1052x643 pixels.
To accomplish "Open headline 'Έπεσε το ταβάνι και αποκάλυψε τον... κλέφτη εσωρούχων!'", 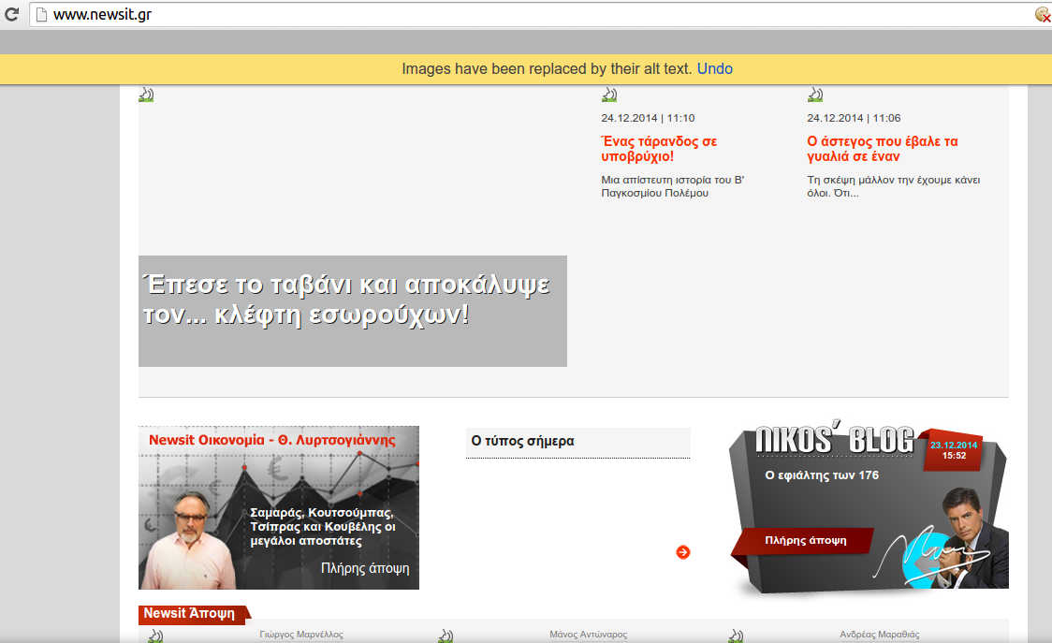I will pyautogui.click(x=346, y=300).
